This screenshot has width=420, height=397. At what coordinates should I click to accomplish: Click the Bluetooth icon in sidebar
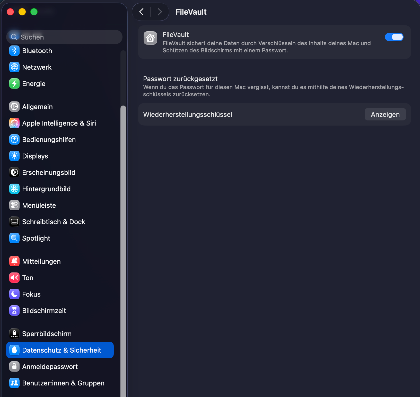point(14,51)
